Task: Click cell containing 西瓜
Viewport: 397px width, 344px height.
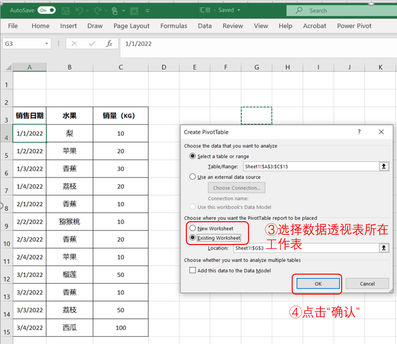Action: coord(69,328)
